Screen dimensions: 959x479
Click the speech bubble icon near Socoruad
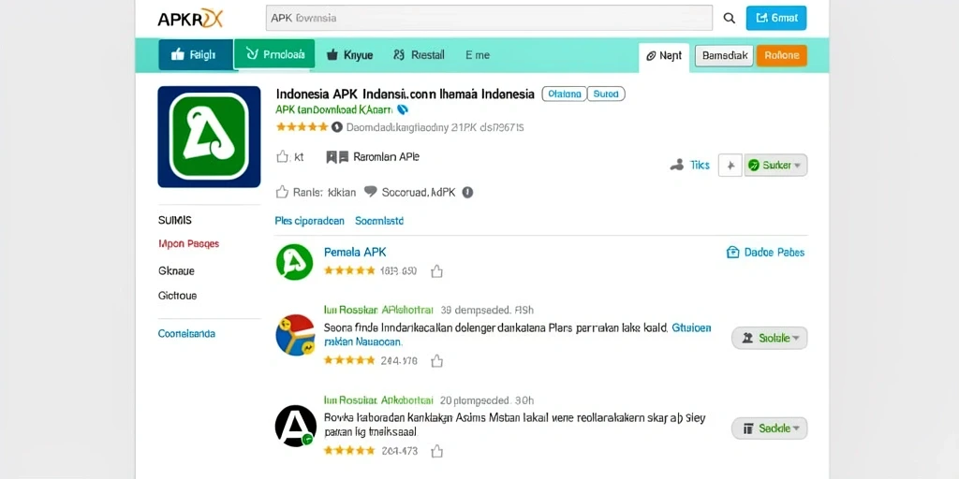click(x=371, y=192)
